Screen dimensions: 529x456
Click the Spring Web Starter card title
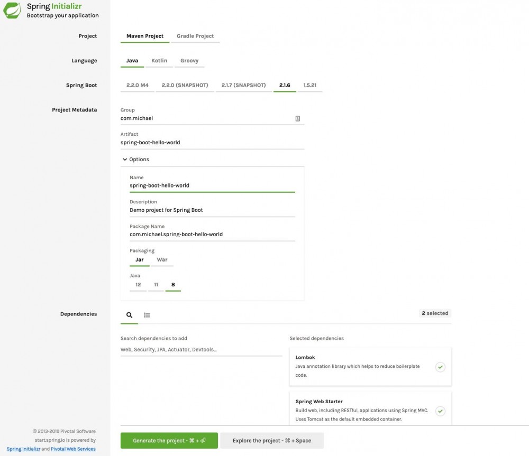click(319, 402)
